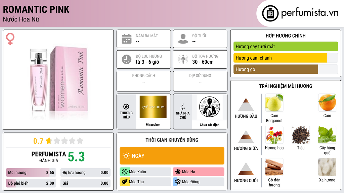
Task: Click the Hương đầu pyramid icon
Action: coord(246,105)
